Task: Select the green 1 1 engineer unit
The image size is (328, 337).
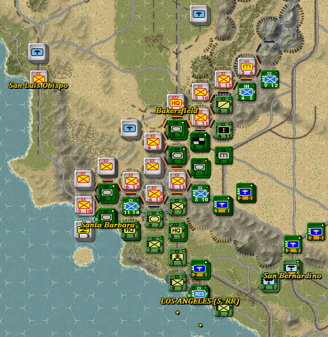Action: [x=177, y=257]
